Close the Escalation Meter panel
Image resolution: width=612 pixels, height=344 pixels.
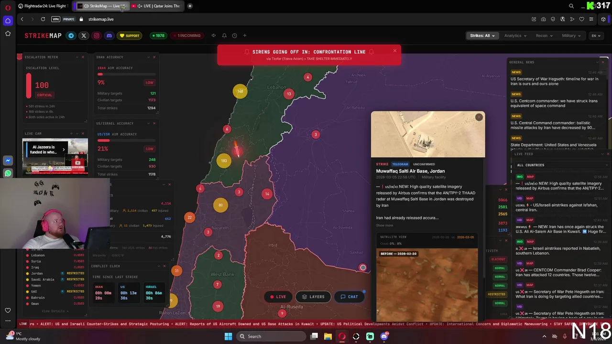pyautogui.click(x=83, y=57)
